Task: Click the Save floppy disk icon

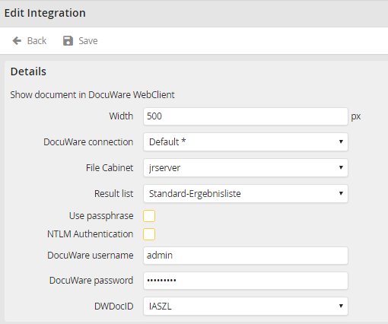Action: (68, 40)
